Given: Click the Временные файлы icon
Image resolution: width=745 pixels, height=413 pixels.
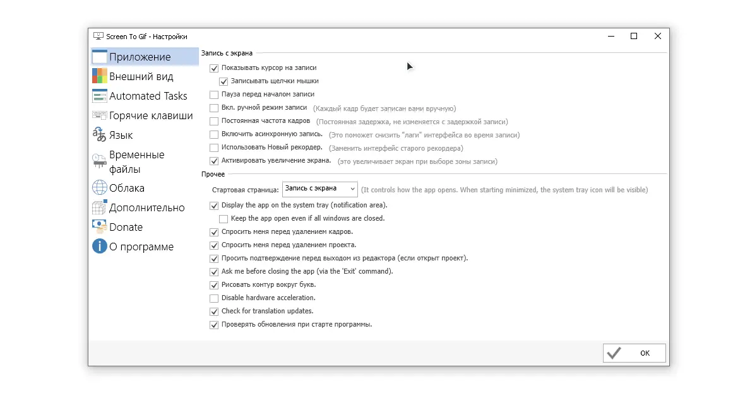Looking at the screenshot, I should pyautogui.click(x=99, y=161).
